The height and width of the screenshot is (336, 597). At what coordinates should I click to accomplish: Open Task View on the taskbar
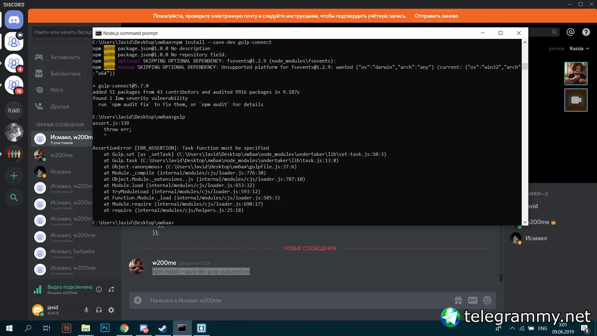point(47,328)
